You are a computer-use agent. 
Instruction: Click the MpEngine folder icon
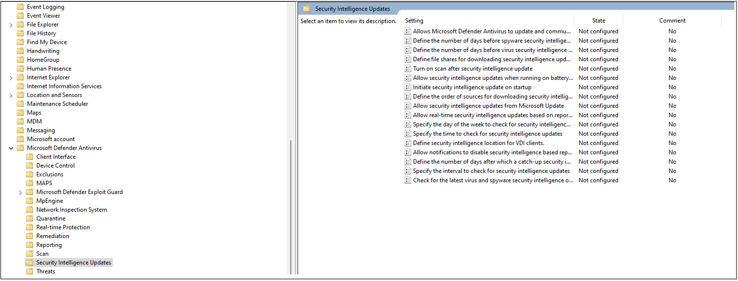29,201
